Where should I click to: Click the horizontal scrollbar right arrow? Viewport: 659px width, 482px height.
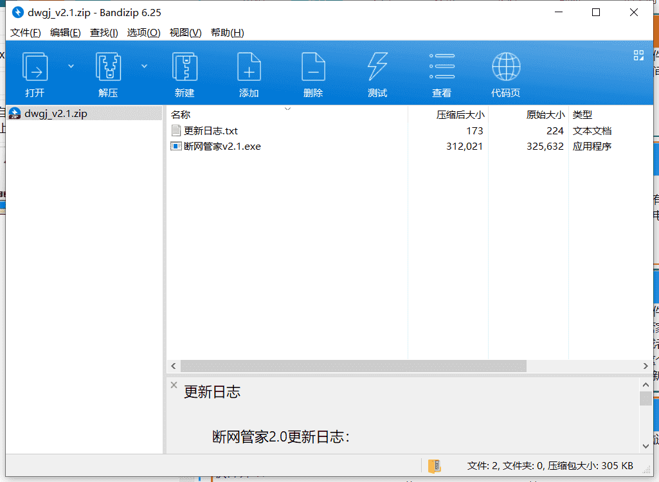point(645,366)
